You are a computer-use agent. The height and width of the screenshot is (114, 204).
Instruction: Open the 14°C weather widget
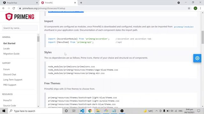point(148,111)
